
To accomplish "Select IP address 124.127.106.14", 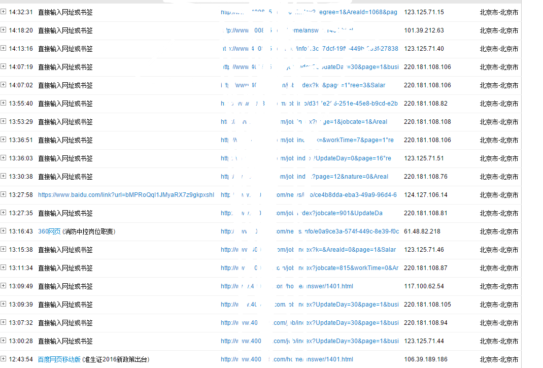I will [x=426, y=195].
